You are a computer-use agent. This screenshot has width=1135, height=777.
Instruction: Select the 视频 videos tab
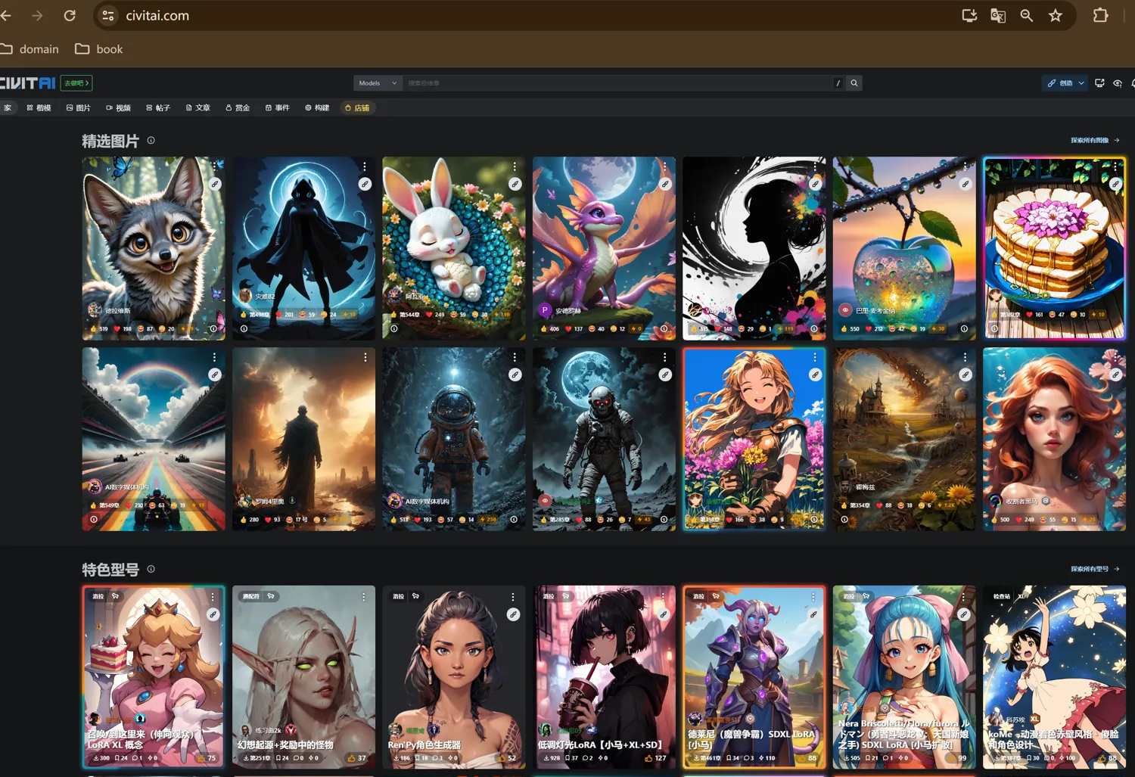[118, 108]
